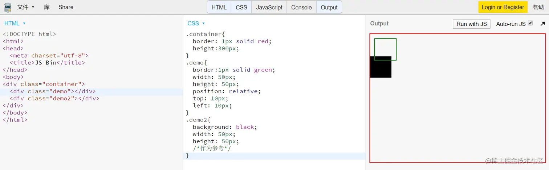Screen dimensions: 549x170
Task: Show the Console panel
Action: pos(301,7)
